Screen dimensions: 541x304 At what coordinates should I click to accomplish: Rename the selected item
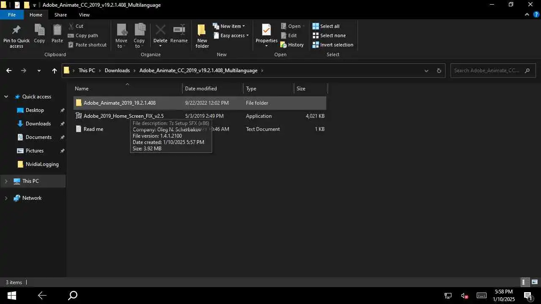pos(179,34)
